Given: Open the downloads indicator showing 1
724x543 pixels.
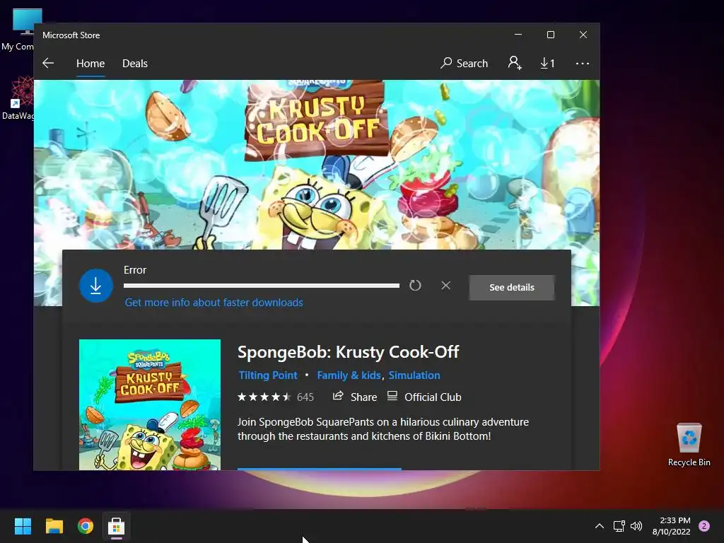Looking at the screenshot, I should click(548, 63).
